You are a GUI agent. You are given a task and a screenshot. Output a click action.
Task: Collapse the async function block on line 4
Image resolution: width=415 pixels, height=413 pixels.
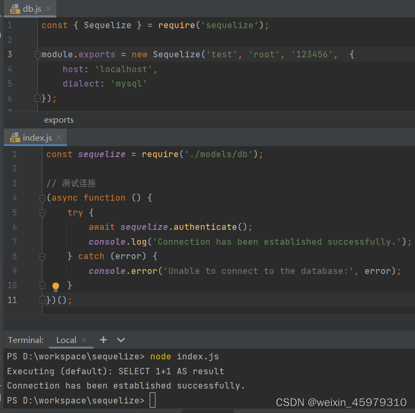pos(42,198)
